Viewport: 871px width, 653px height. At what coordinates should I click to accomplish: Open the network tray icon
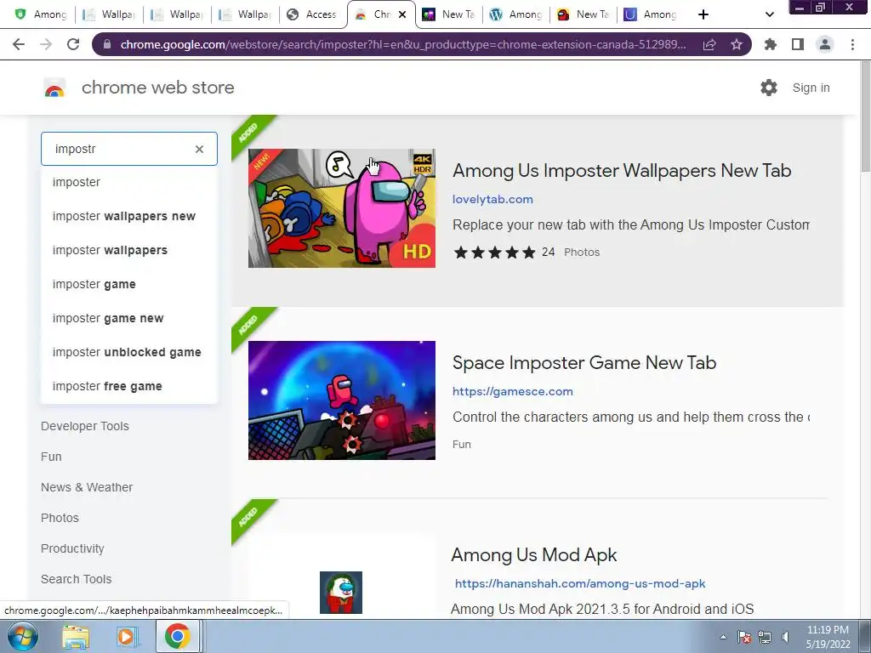(x=765, y=637)
